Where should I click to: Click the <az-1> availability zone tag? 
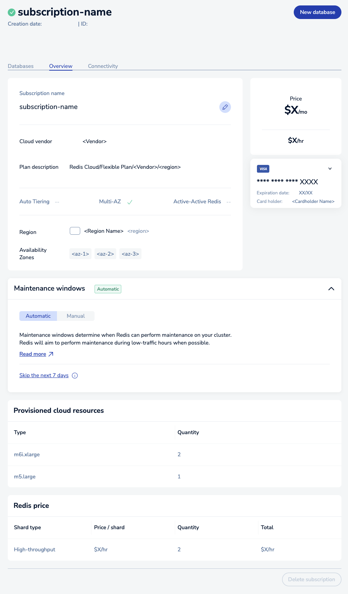coord(80,254)
